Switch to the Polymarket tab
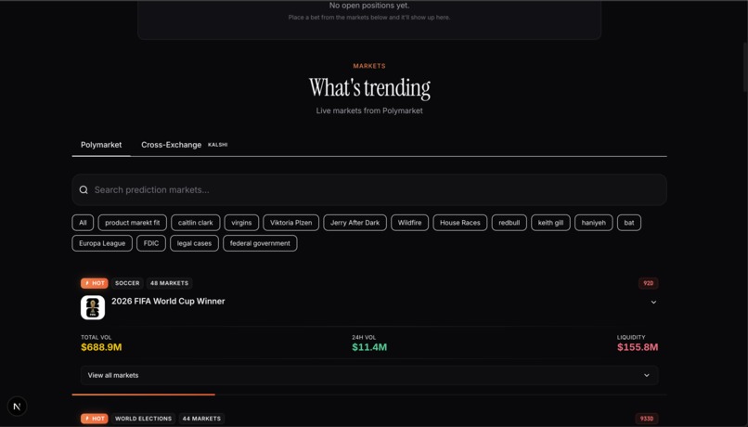 click(x=101, y=145)
